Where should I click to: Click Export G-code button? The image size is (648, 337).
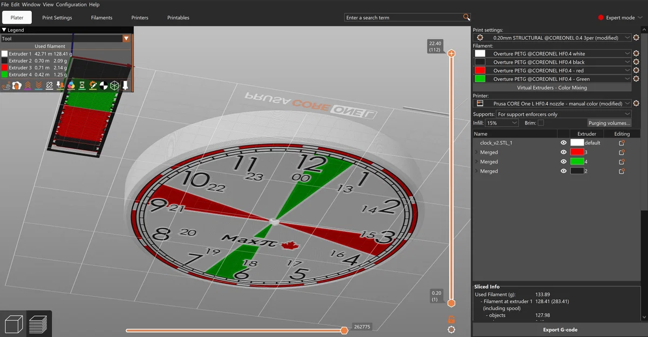(x=560, y=329)
